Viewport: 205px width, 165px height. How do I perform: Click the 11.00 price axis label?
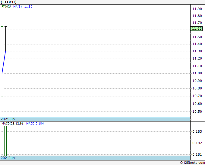197,73
